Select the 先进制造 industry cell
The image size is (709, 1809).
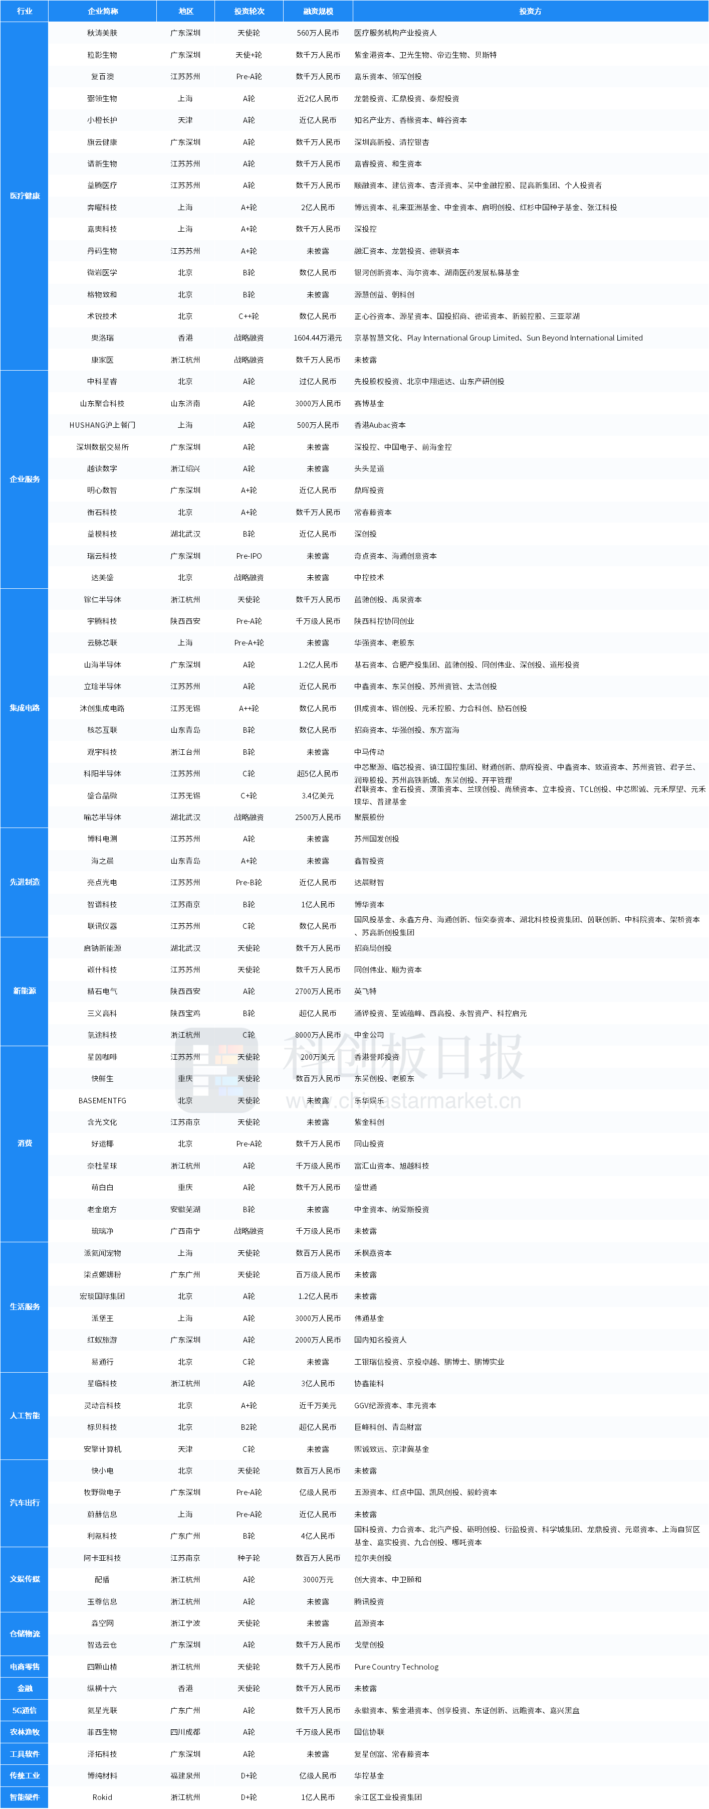click(x=25, y=882)
